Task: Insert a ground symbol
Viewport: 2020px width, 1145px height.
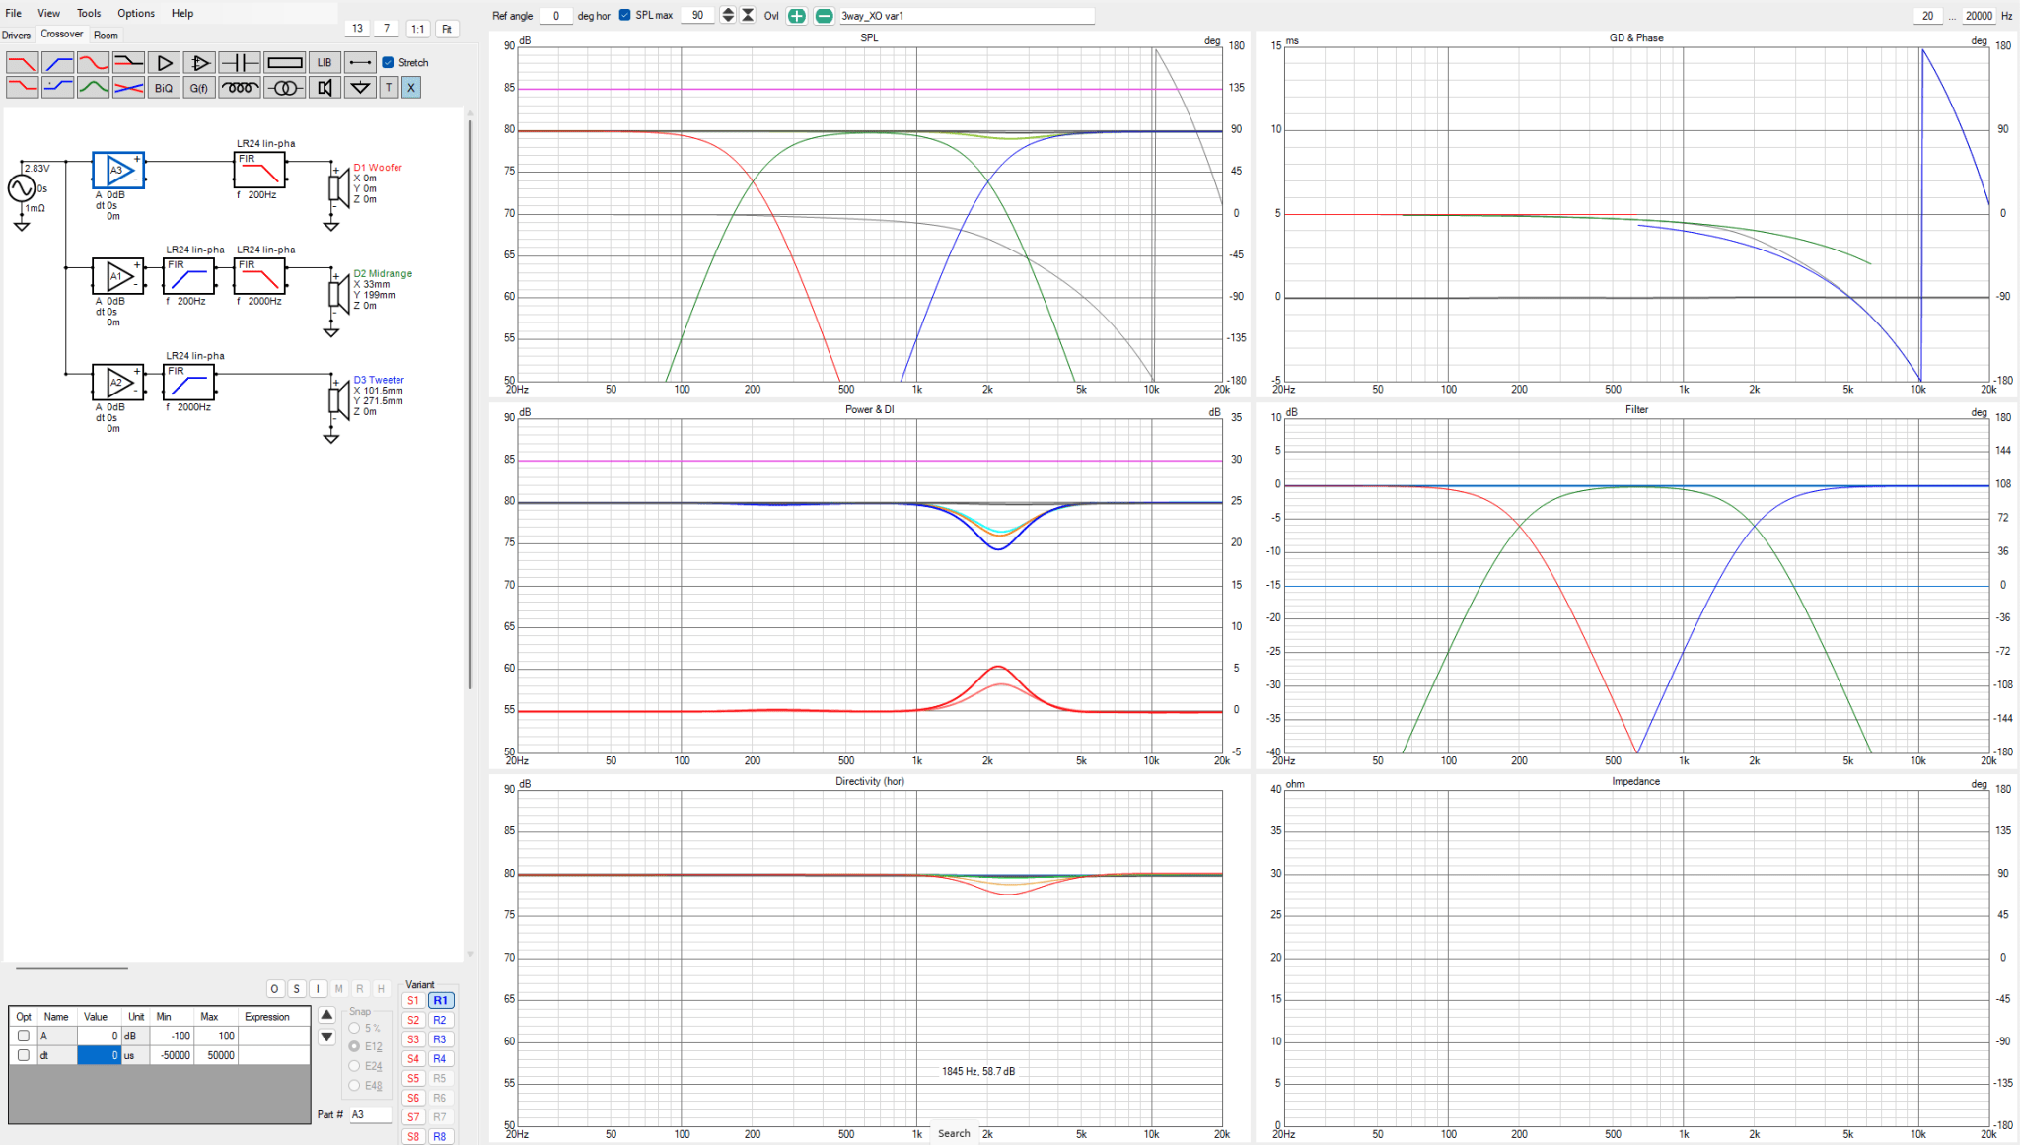Action: (x=360, y=88)
